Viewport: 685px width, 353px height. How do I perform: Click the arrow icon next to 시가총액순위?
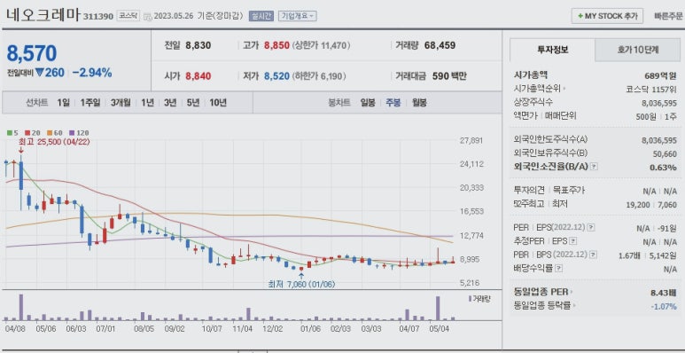click(564, 89)
